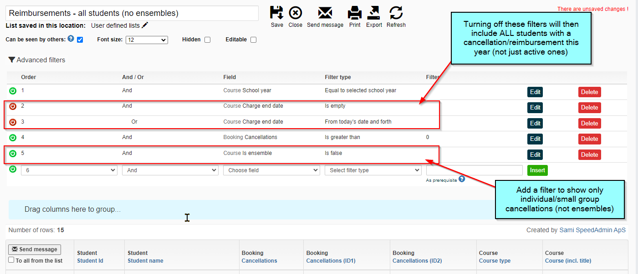Delete filter 1 Course School year

click(x=589, y=92)
